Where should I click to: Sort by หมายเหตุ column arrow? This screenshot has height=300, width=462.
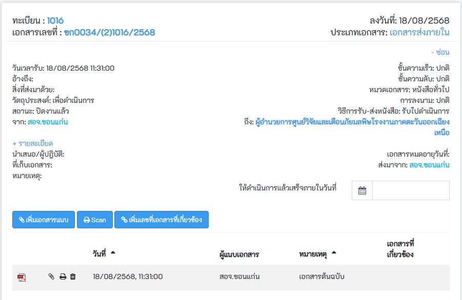[x=334, y=252]
